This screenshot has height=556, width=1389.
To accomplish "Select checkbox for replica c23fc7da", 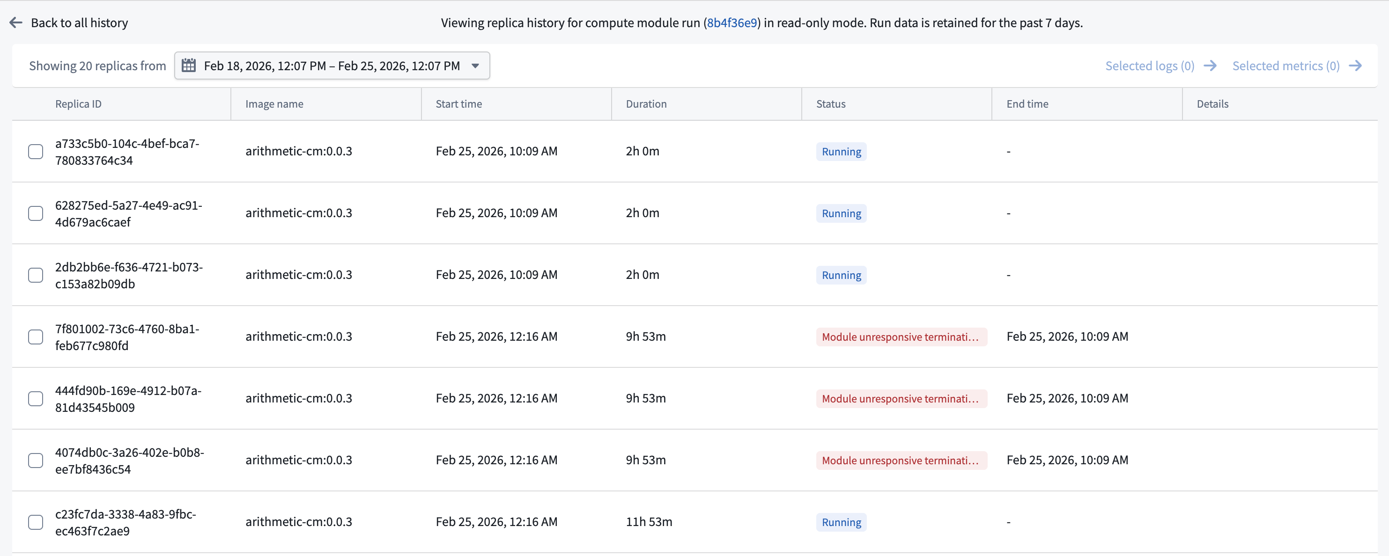I will pyautogui.click(x=36, y=522).
